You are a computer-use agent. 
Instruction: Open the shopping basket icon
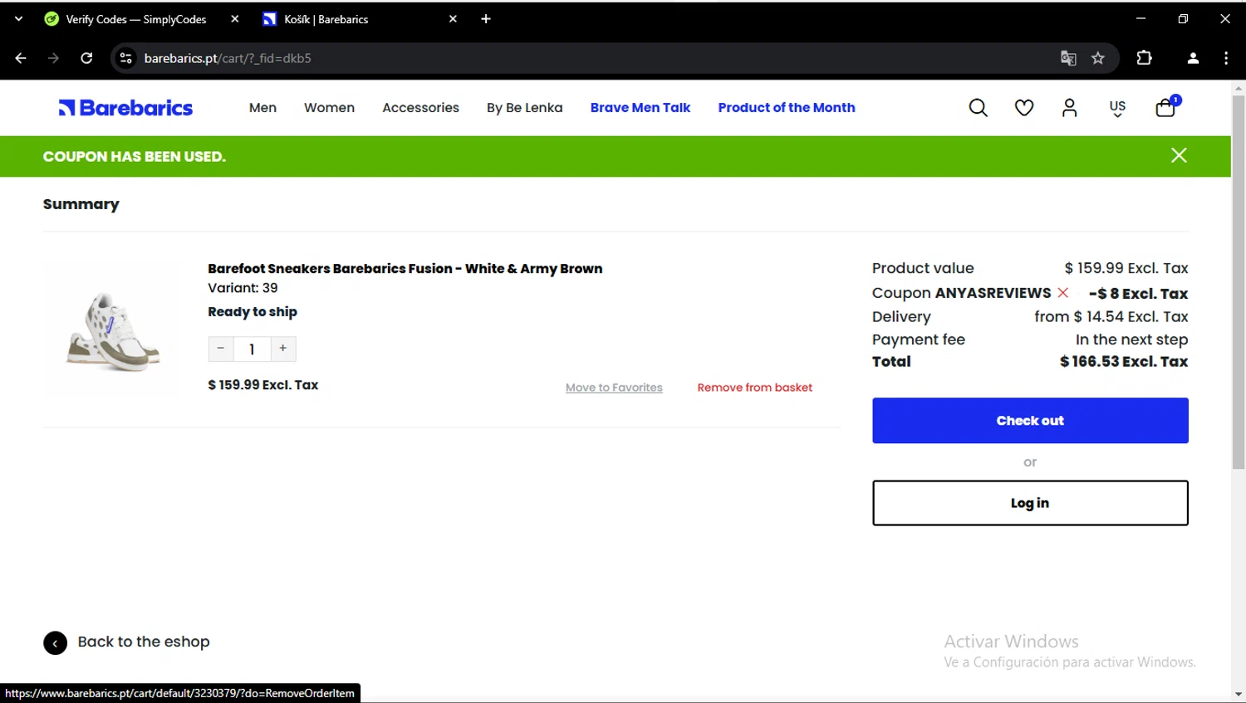pos(1166,107)
